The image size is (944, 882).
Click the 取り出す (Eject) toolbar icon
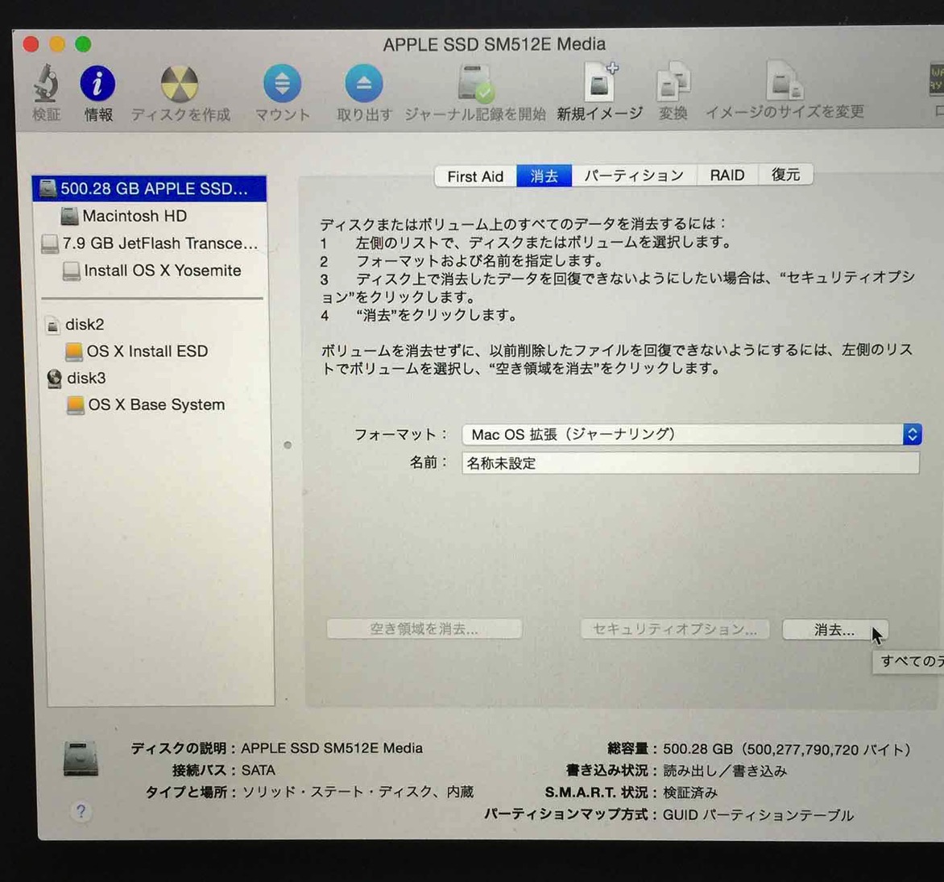(363, 83)
